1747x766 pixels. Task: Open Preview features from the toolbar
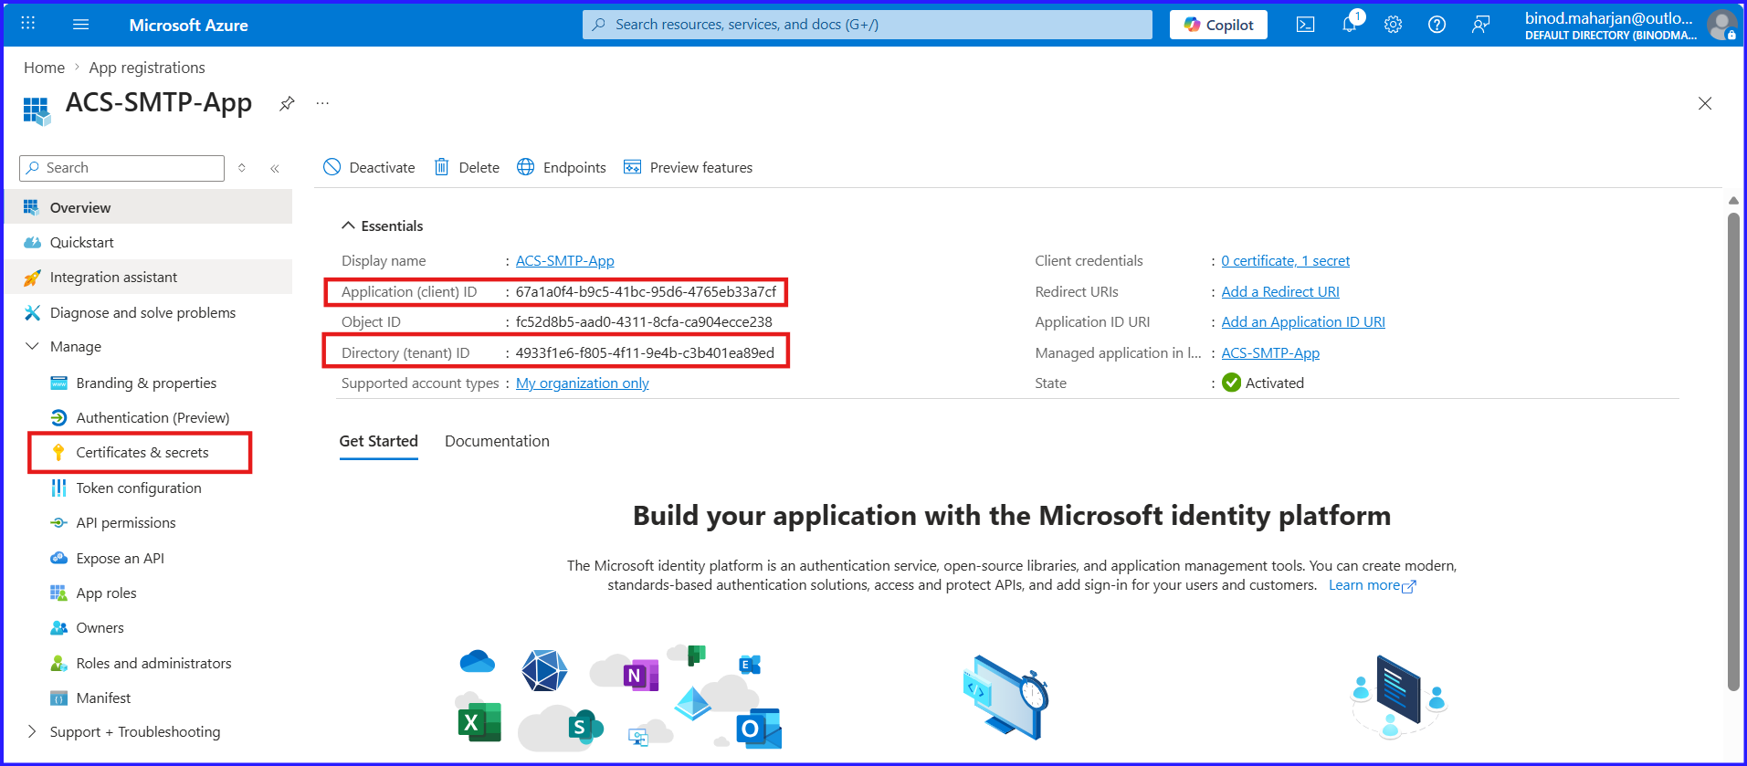point(688,167)
